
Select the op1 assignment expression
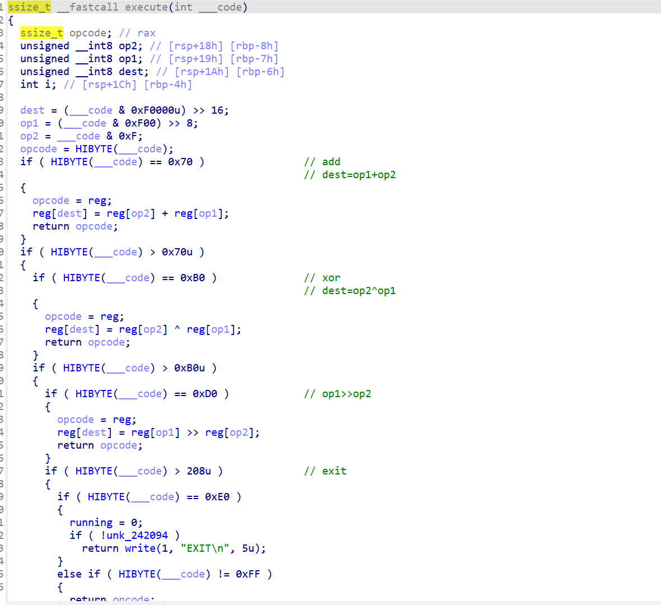click(x=84, y=123)
